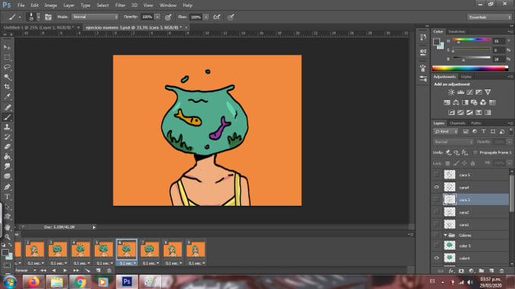This screenshot has width=515, height=289.
Task: Add a layer mask from Layers panel footer
Action: [461, 271]
